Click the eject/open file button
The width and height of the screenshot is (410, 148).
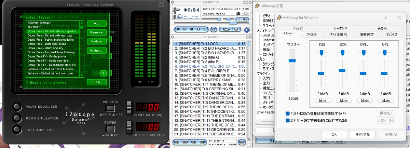coord(214,29)
